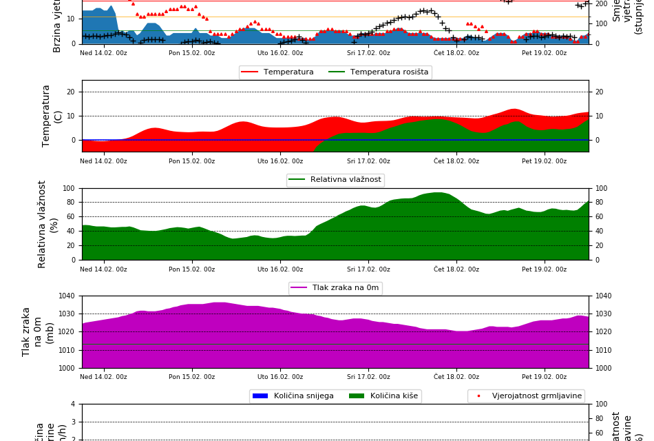Click the 80 tick on humidity chart's left axis

click(72, 203)
